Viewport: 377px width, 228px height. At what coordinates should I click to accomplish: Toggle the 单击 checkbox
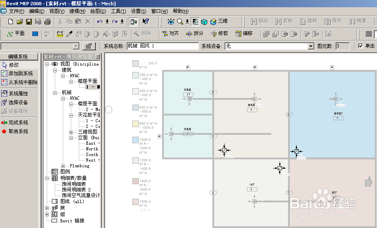pos(361,46)
